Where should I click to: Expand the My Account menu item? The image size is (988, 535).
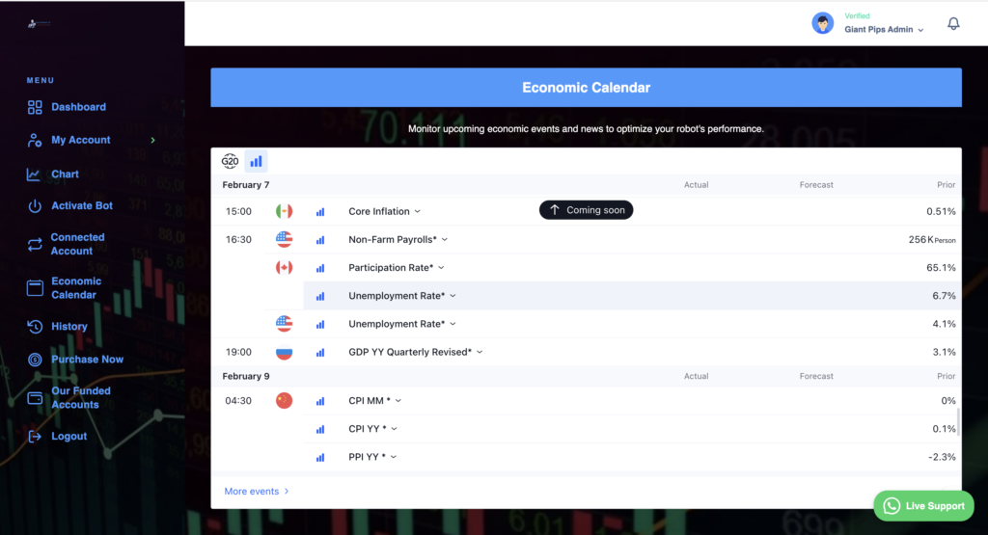pos(81,140)
